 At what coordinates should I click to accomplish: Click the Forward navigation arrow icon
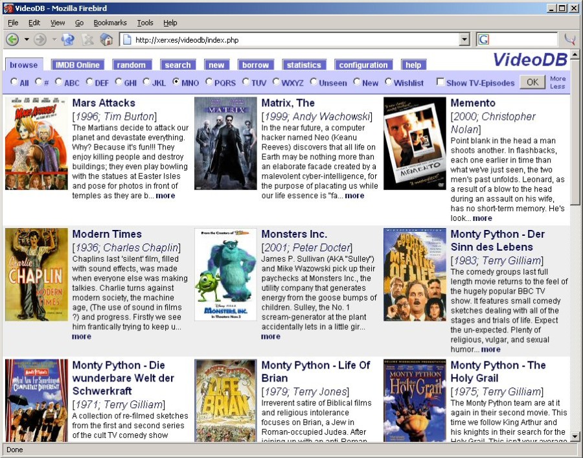tap(40, 40)
